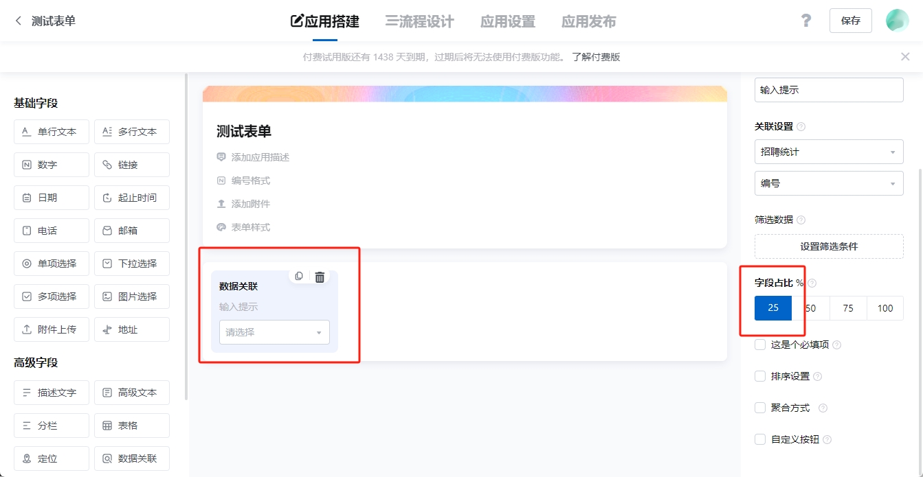Click the help icon next to 关联设置
The width and height of the screenshot is (923, 477).
[801, 127]
